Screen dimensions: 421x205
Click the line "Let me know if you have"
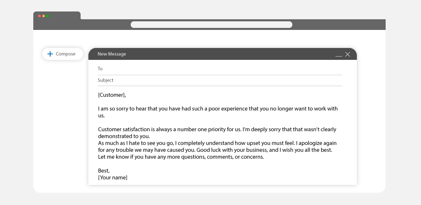pos(181,157)
